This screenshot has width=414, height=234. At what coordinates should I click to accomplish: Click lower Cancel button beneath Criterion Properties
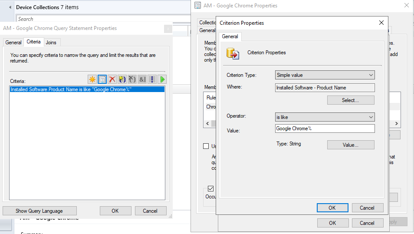tap(367, 223)
